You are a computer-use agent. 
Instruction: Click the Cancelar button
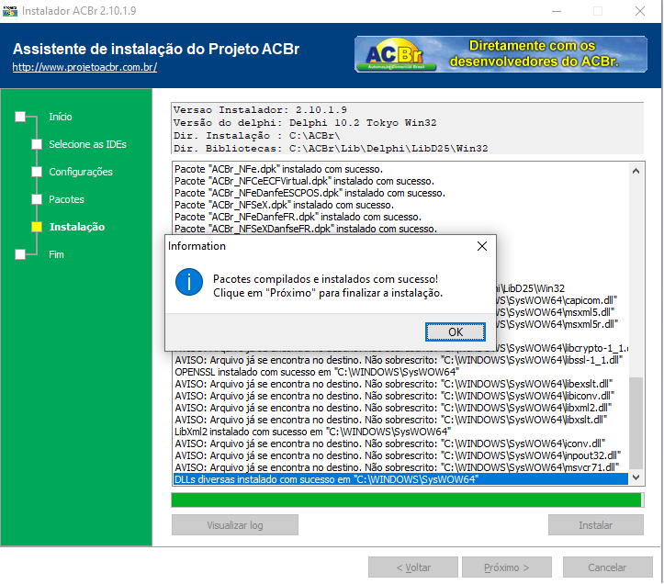(x=607, y=567)
